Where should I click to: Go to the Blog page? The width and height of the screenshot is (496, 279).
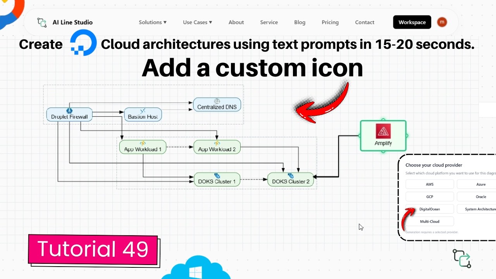[300, 22]
